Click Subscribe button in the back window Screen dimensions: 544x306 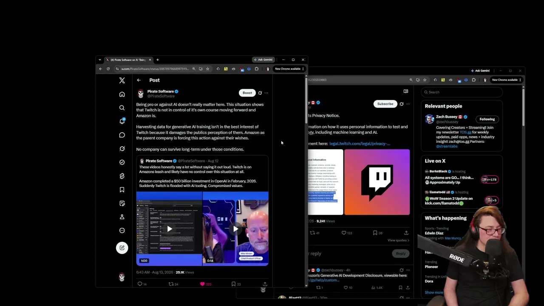(385, 104)
